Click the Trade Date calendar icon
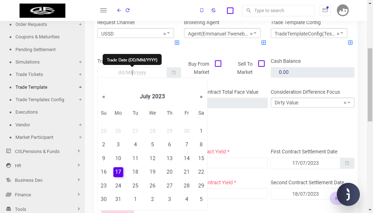This screenshot has height=213, width=373. [174, 72]
